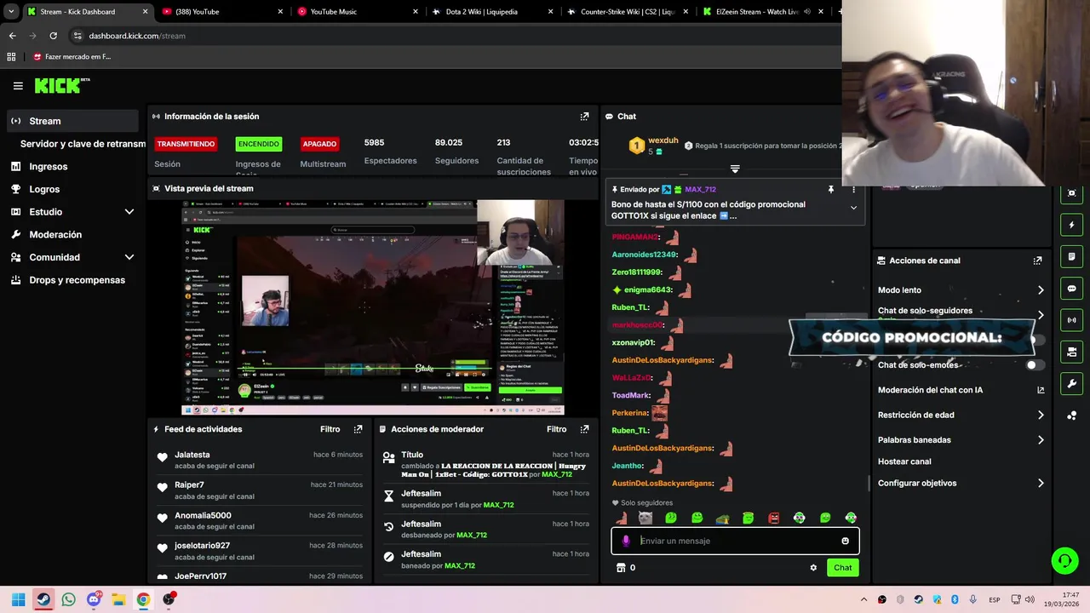This screenshot has width=1090, height=613.
Task: Open the Fazer mercado bookmark
Action: 71,57
